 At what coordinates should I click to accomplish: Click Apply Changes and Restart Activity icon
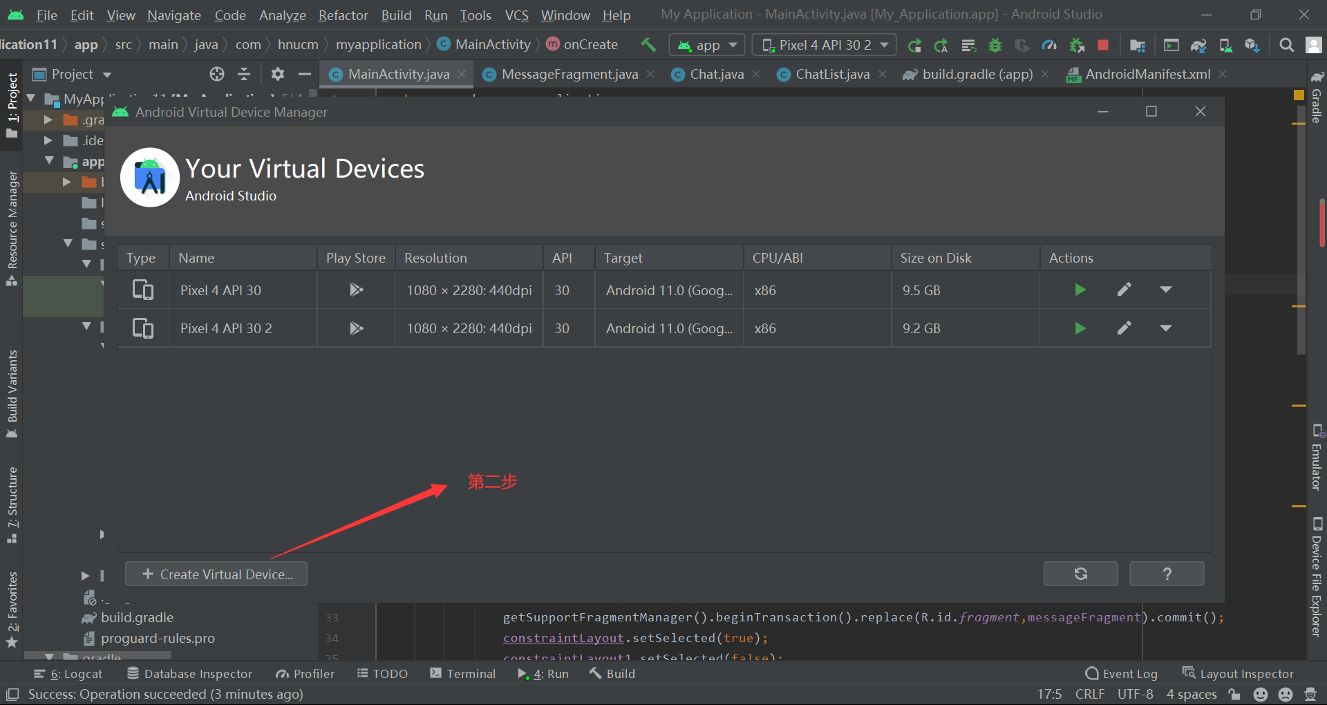[x=941, y=46]
